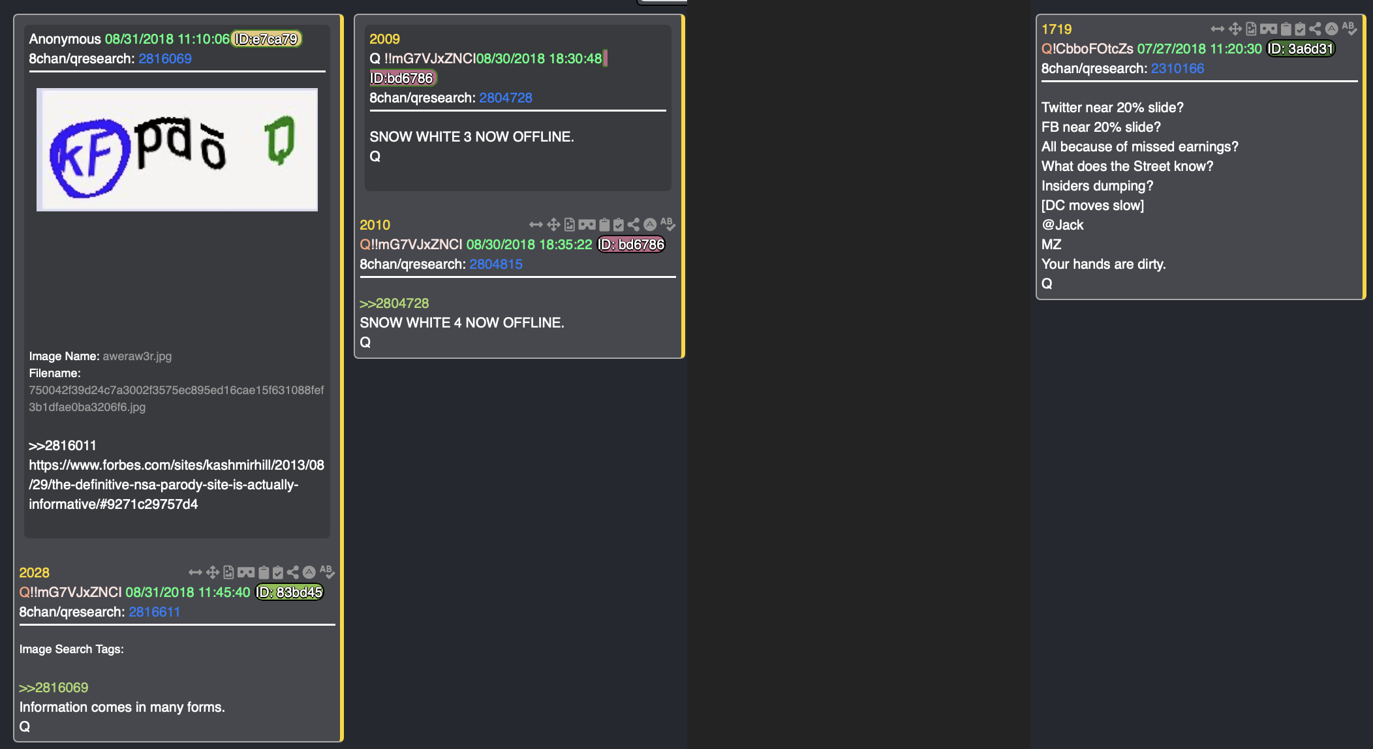The width and height of the screenshot is (1373, 749).
Task: Click the horizontal arrows icon on post 2028
Action: 195,573
